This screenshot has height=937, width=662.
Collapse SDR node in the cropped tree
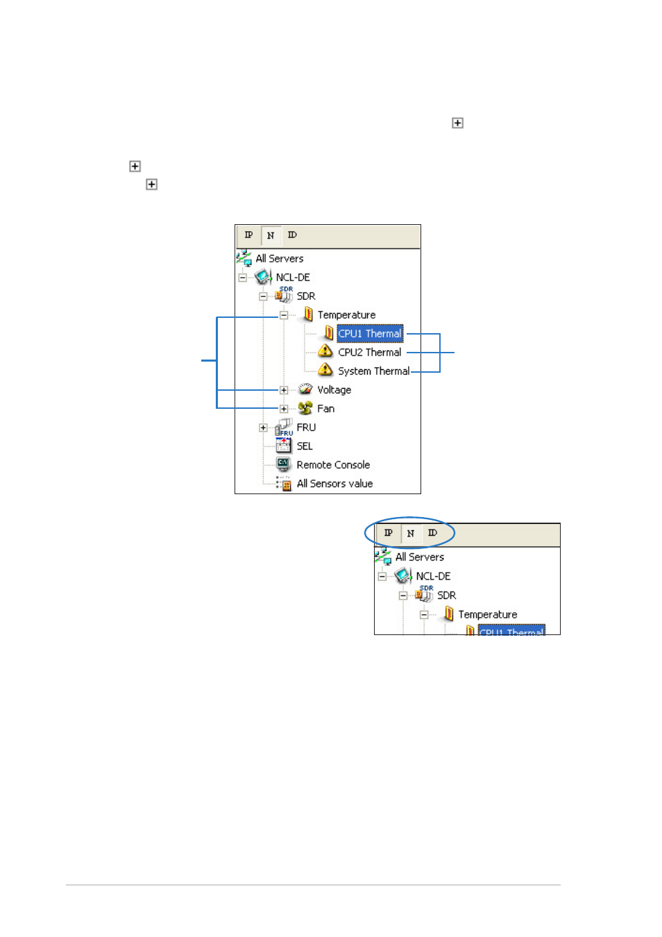tap(403, 596)
